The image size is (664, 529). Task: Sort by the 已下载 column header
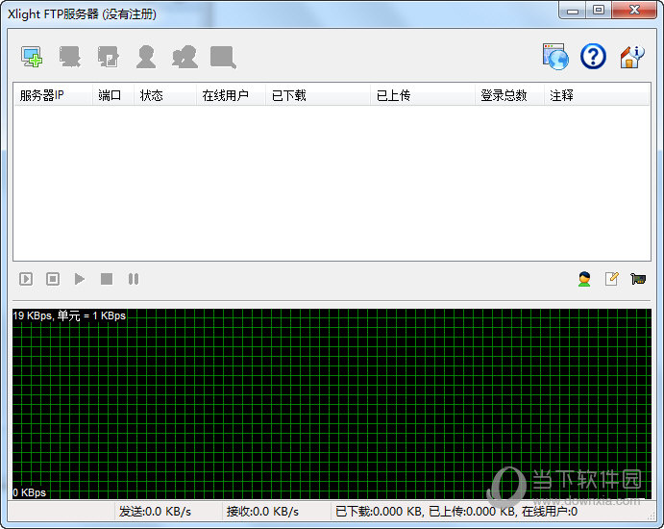318,95
